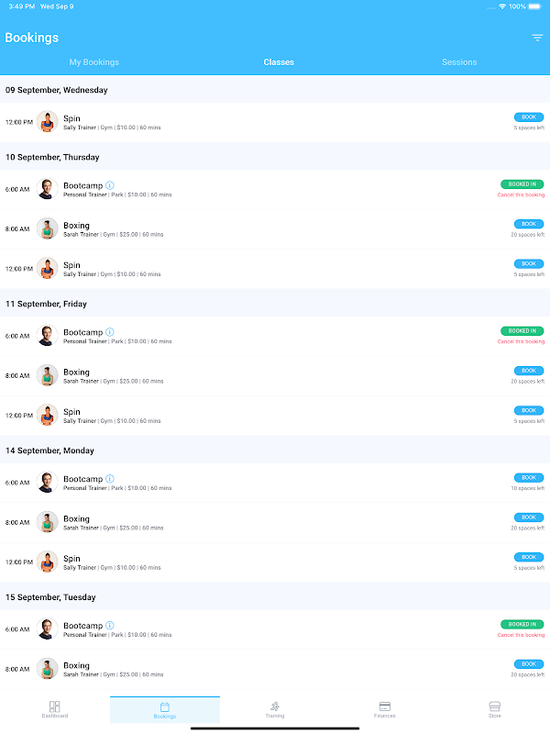Viewport: 550px width, 734px height.
Task: Open Sally Trainer's avatar for 11 September Spin
Action: (x=48, y=415)
